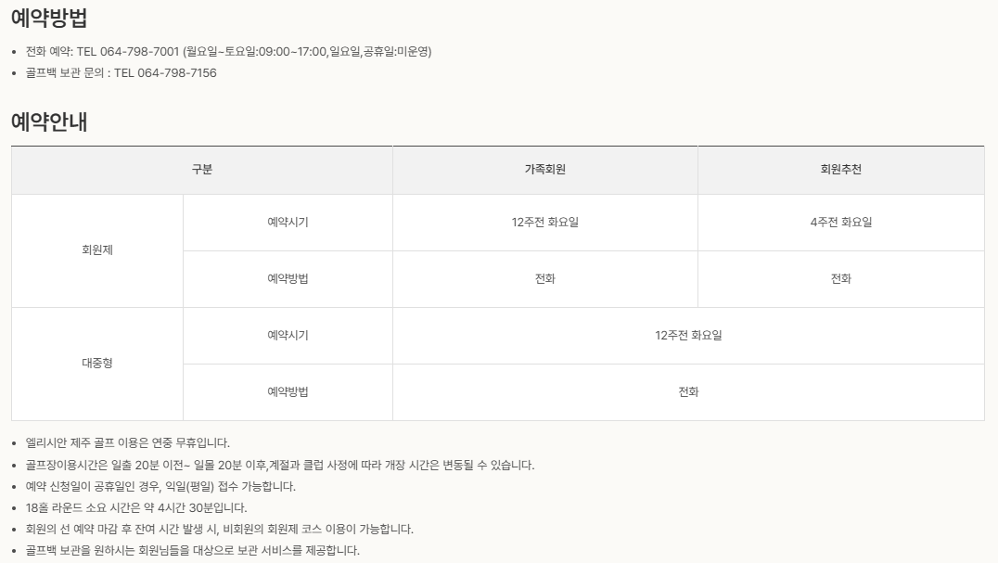
Task: Click the 18홀 라운드 소요 시간 note
Action: (136, 508)
